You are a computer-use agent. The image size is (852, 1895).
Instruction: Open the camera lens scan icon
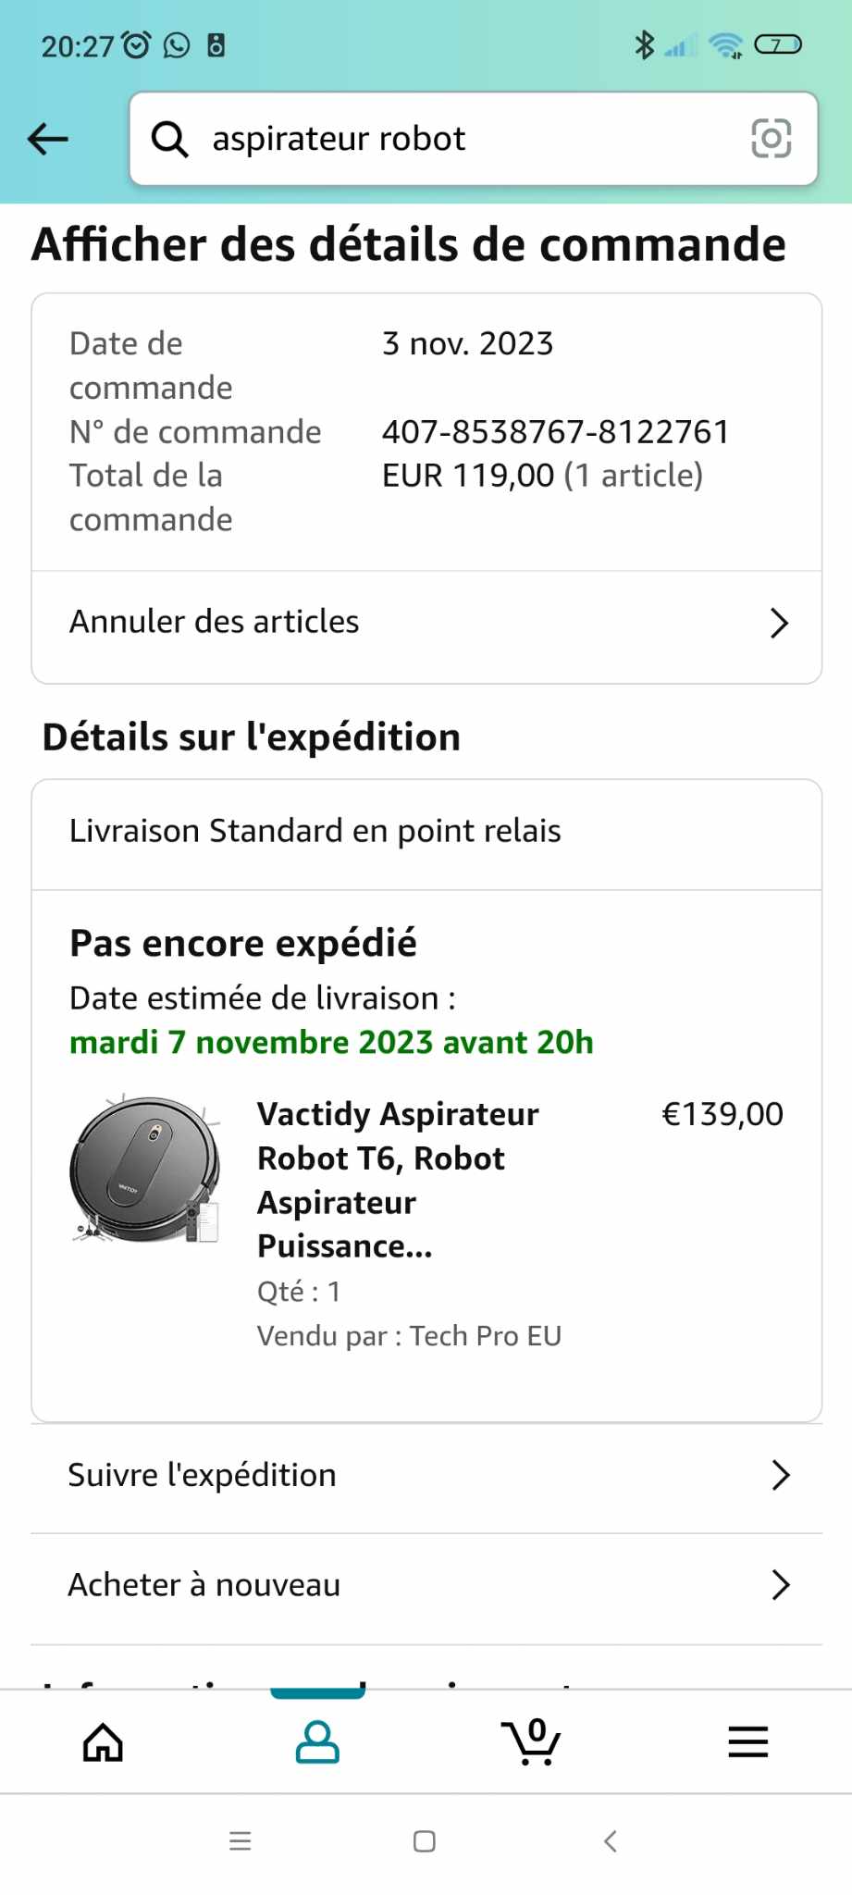[x=771, y=139]
